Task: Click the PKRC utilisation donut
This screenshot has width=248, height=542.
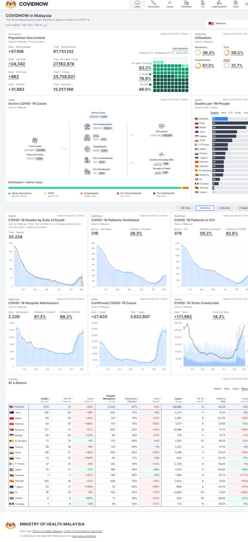Action: tap(227, 66)
